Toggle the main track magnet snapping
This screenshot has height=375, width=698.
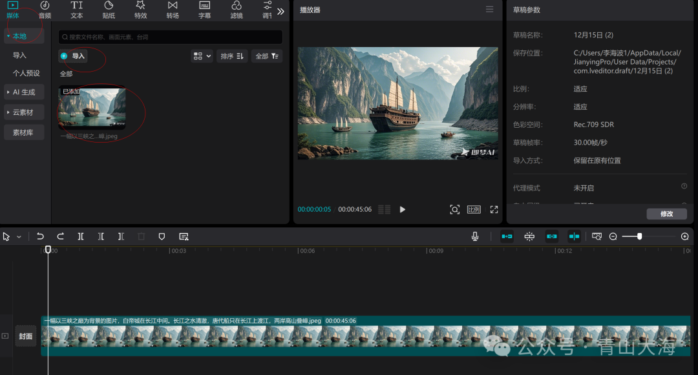(x=507, y=237)
